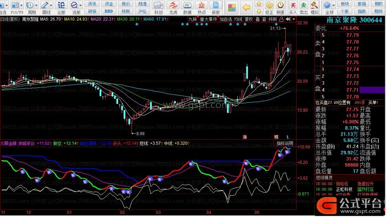This screenshot has width=387, height=217.
Task: Open the 热点 hot topics icon
Action: pyautogui.click(x=202, y=5)
